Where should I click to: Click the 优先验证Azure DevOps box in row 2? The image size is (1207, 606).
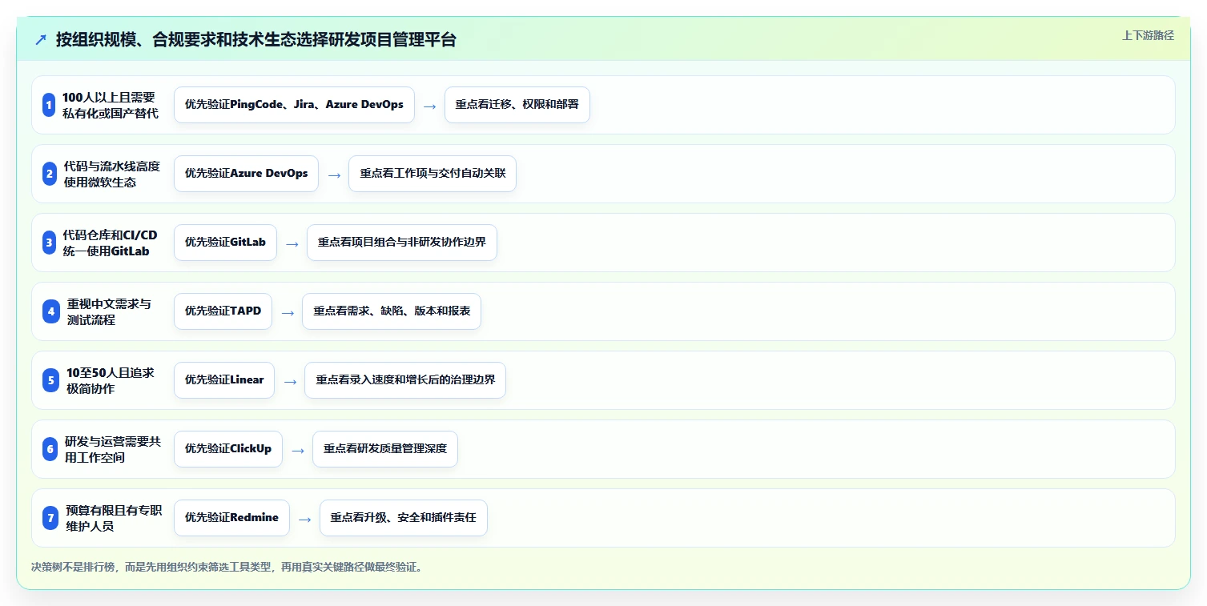[x=246, y=174]
